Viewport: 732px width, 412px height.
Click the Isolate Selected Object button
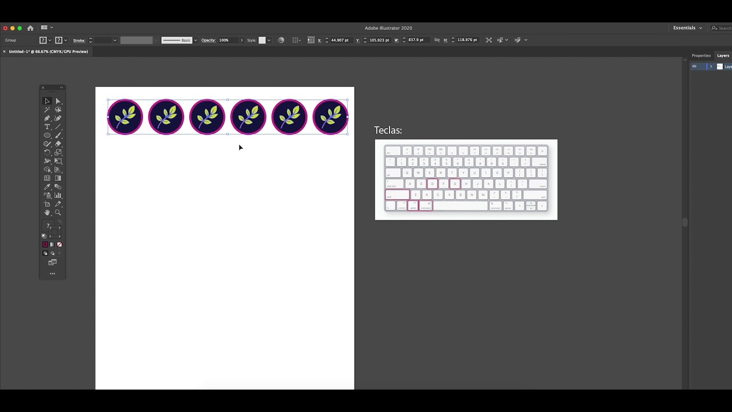click(x=489, y=40)
